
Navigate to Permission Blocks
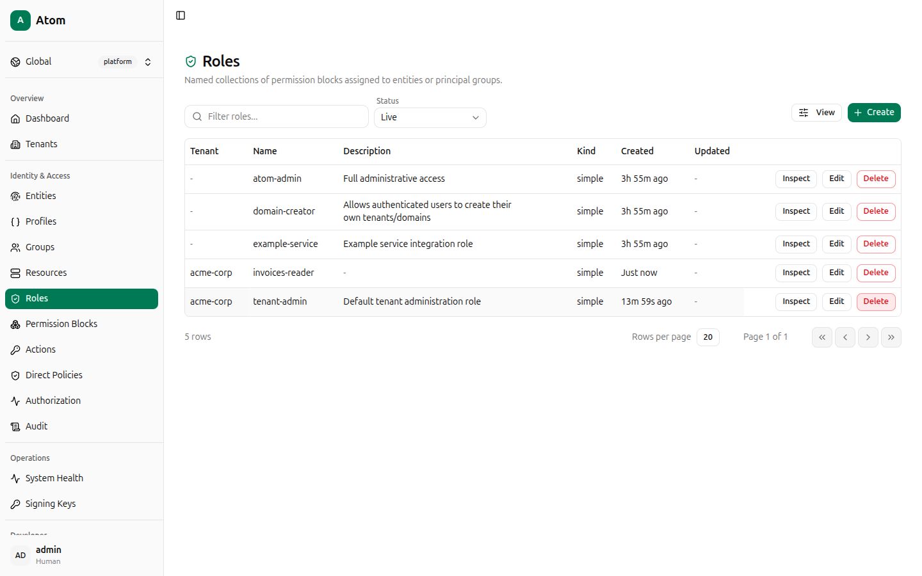[x=81, y=324]
